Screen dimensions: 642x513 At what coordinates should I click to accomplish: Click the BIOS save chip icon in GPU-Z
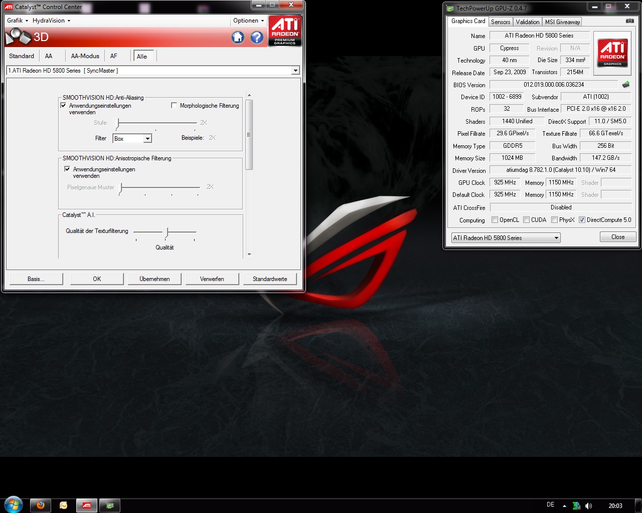[626, 85]
